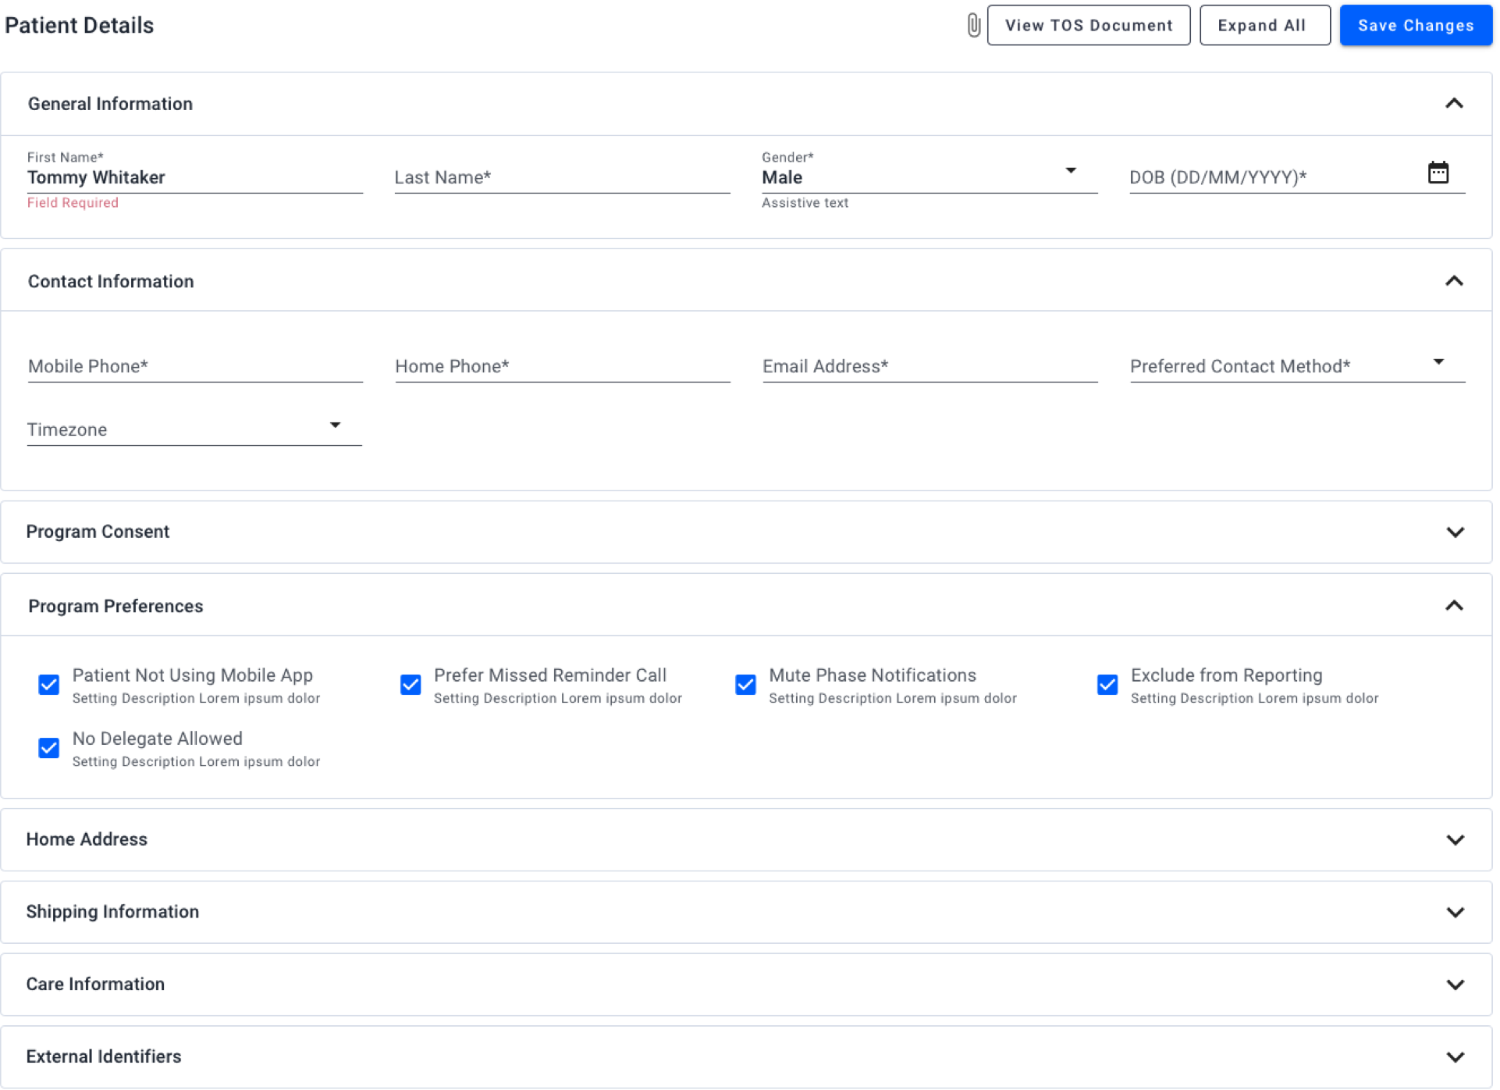
Task: Collapse the Program Preferences chevron
Action: pyautogui.click(x=1454, y=606)
